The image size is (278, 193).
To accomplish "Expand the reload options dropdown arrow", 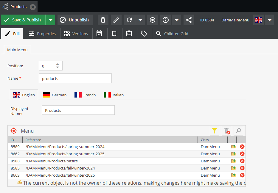I will [140, 20].
